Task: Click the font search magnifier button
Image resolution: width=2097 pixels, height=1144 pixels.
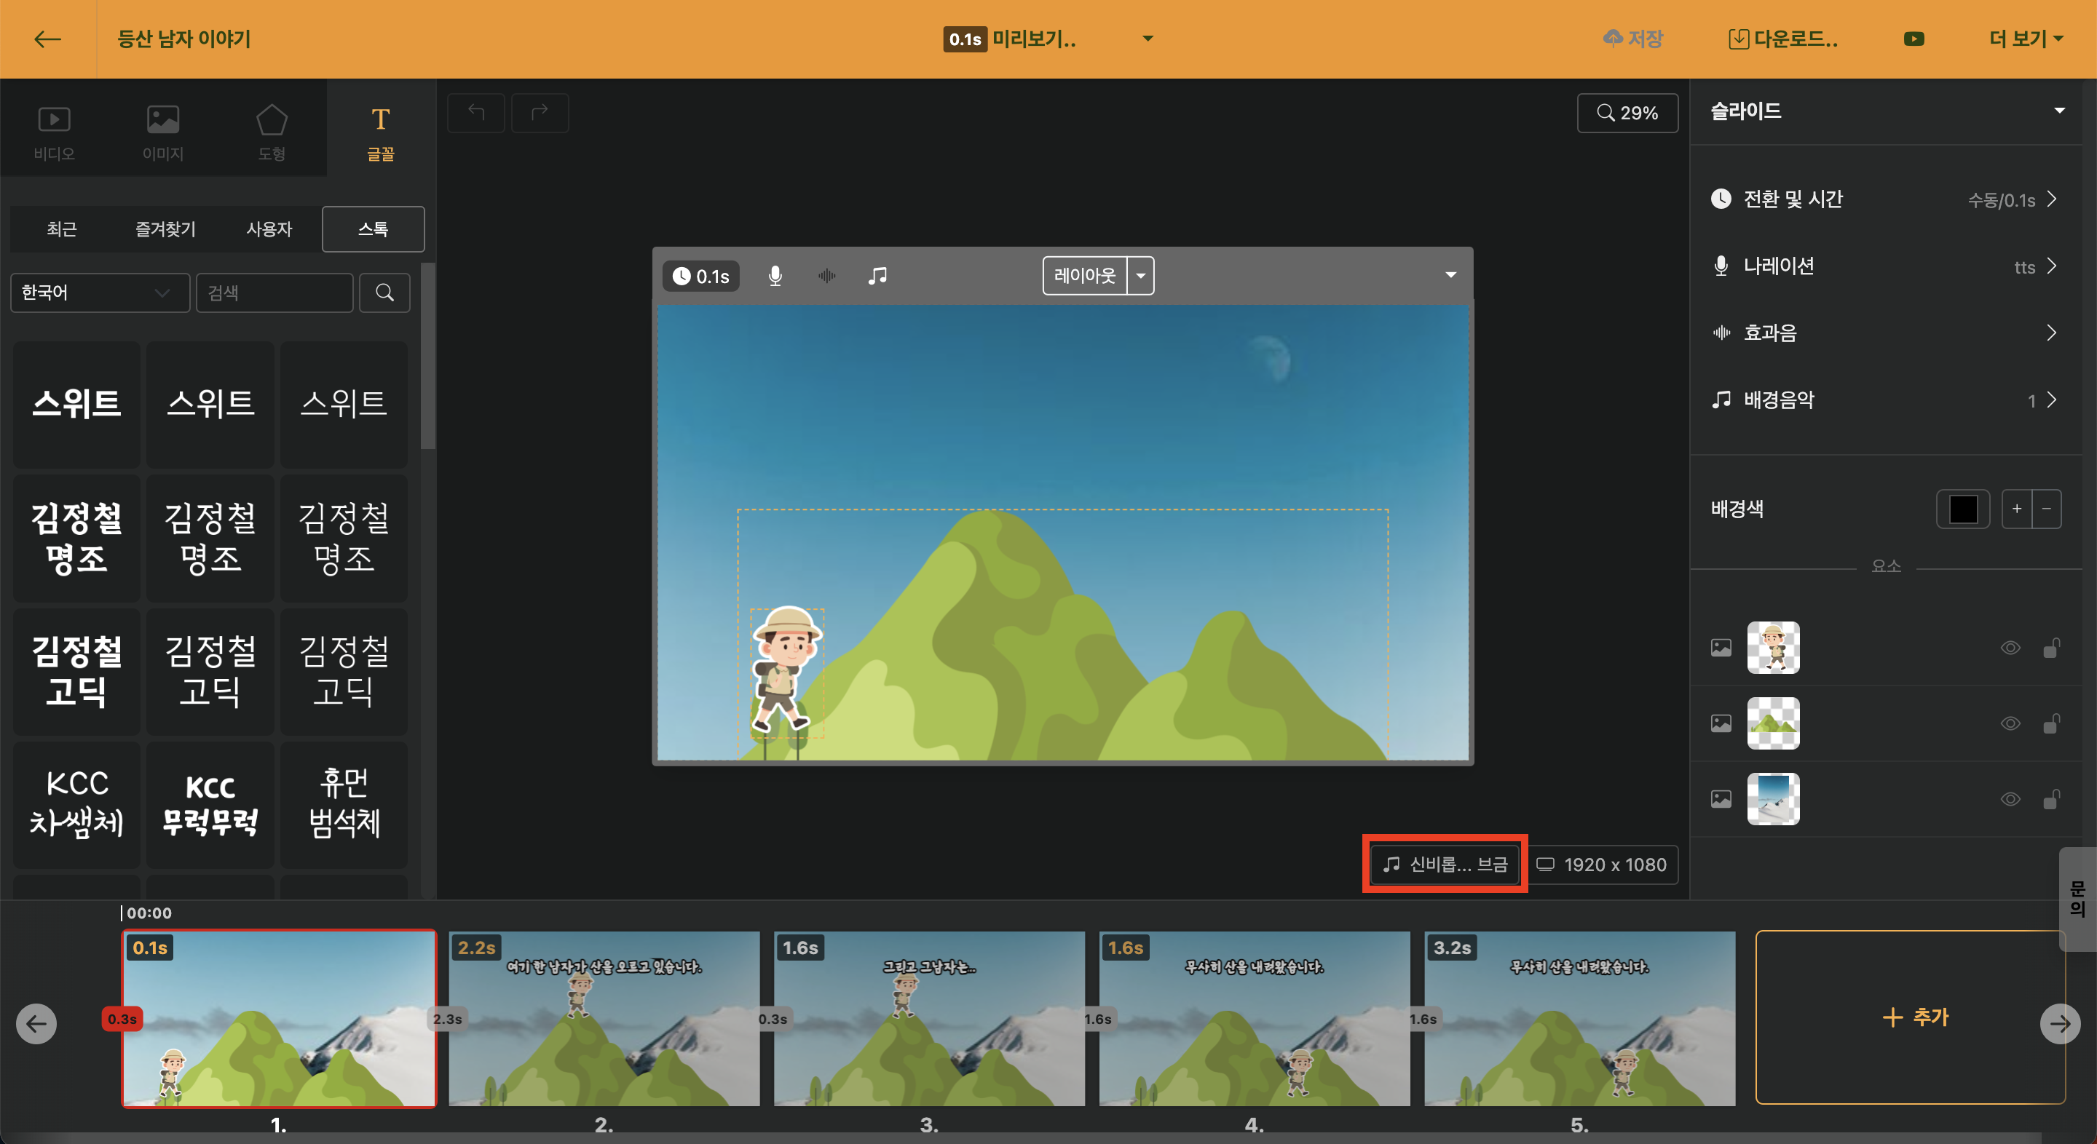Action: click(x=384, y=293)
